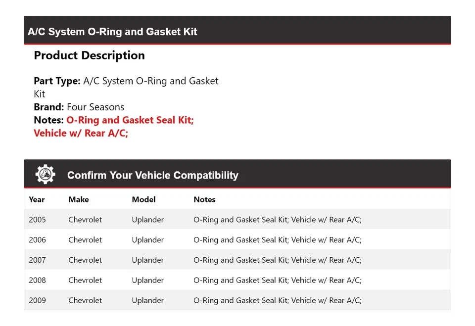Select the 2005 year cell
Viewport: 475px width, 326px height.
pyautogui.click(x=37, y=220)
